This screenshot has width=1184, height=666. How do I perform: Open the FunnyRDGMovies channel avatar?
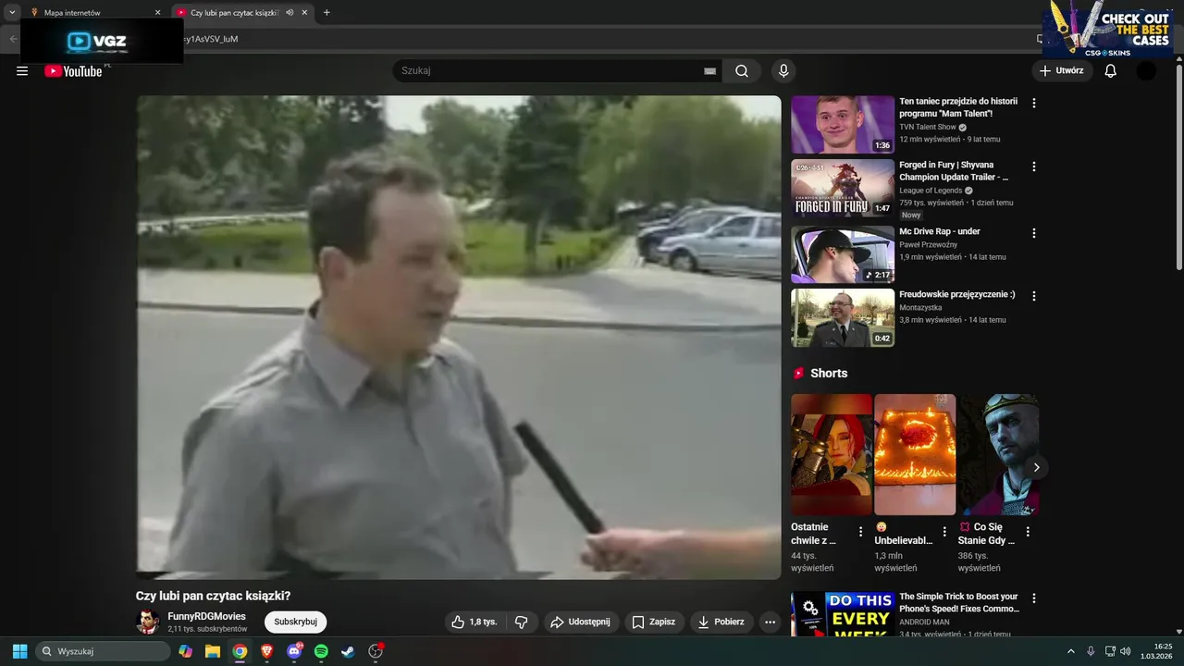click(x=148, y=622)
